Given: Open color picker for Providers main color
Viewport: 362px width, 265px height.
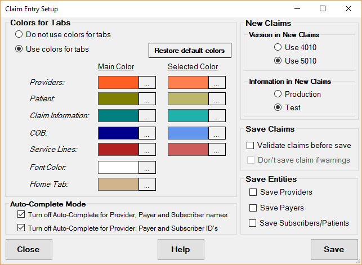Looking at the screenshot, I should 146,82.
